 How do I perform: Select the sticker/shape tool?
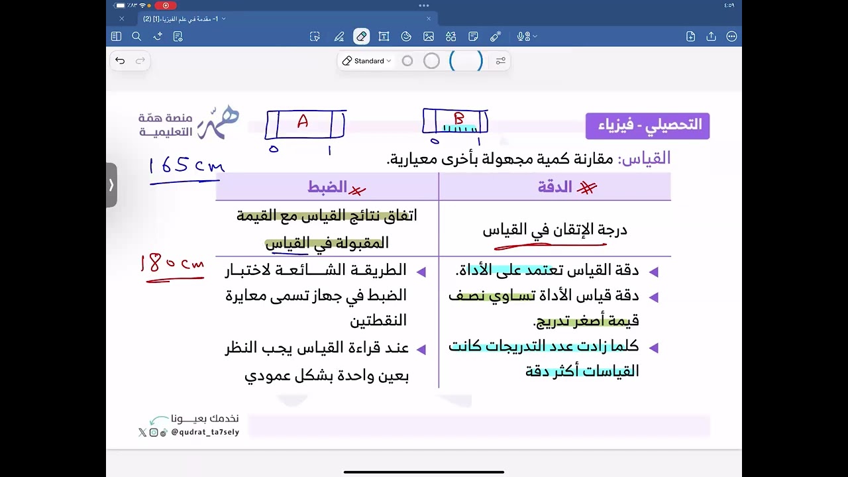point(406,36)
